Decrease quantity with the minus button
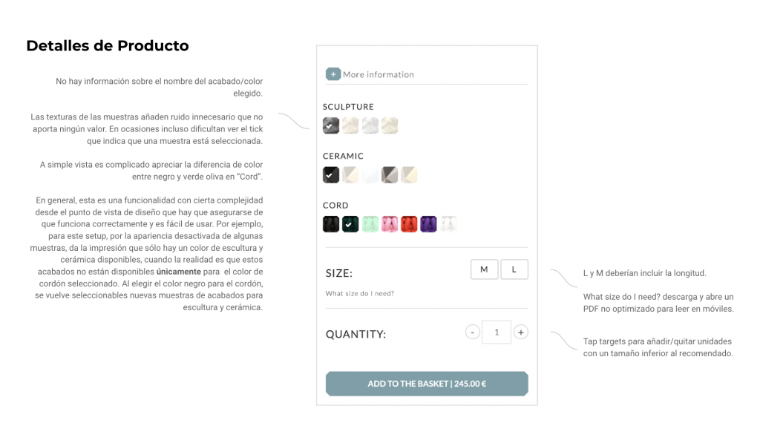This screenshot has width=760, height=426. pos(473,332)
